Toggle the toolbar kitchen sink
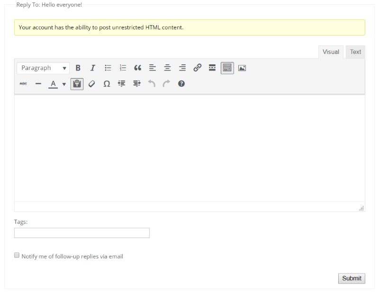 pyautogui.click(x=227, y=68)
